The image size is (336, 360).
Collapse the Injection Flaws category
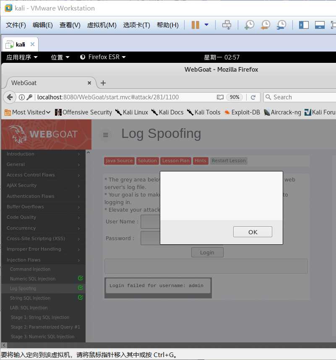43,260
